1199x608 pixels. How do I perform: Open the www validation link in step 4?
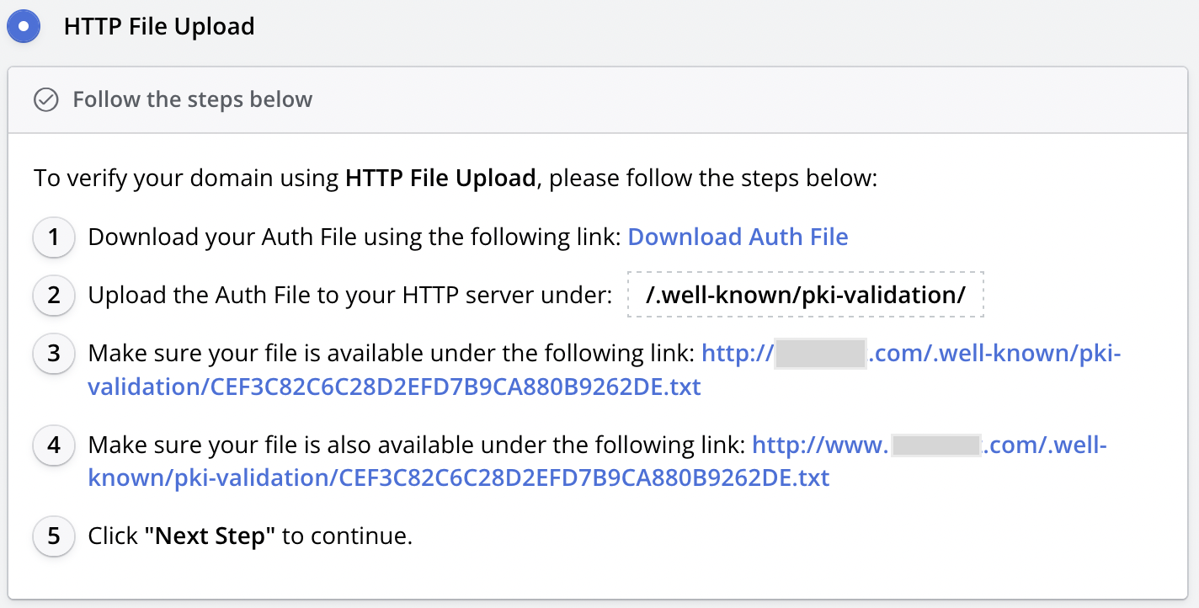(x=459, y=478)
